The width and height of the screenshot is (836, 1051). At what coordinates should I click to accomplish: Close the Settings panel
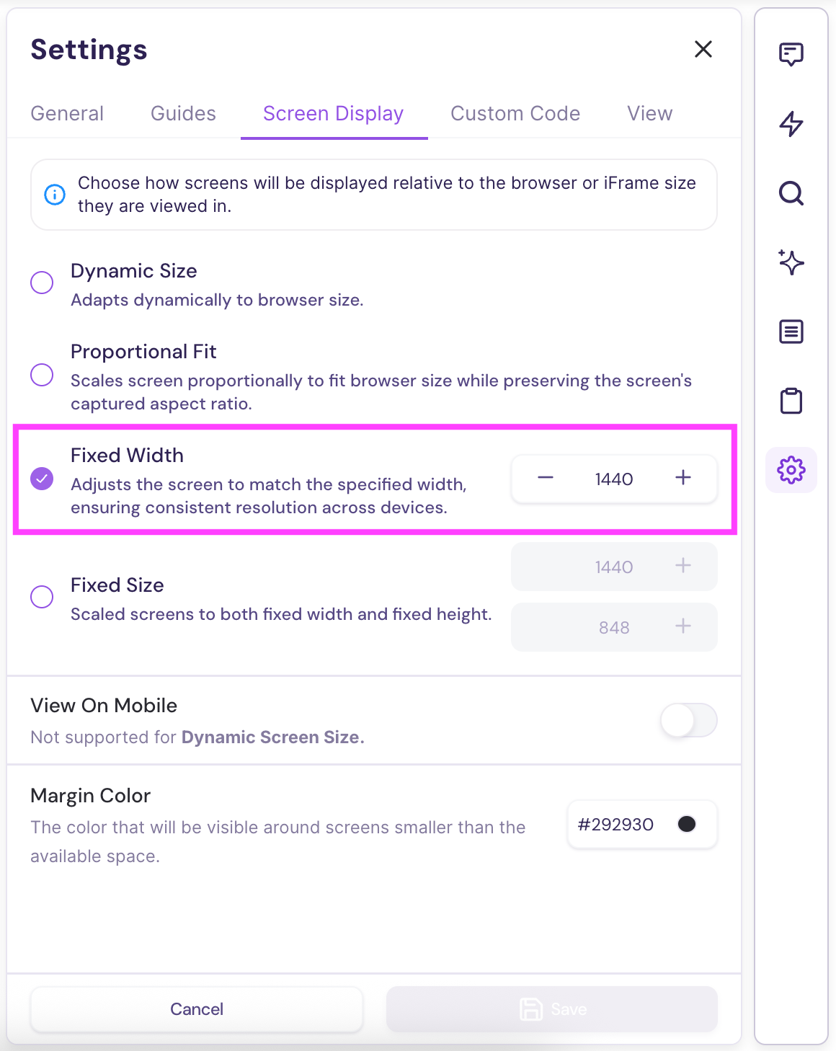click(x=703, y=49)
